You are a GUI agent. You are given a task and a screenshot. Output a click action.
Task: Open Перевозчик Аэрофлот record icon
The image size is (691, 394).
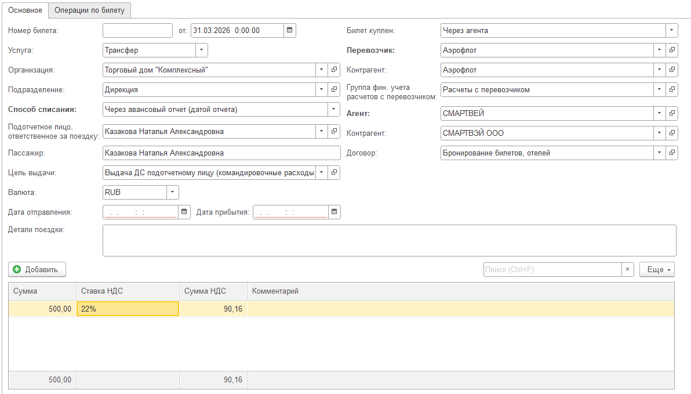pyautogui.click(x=672, y=50)
